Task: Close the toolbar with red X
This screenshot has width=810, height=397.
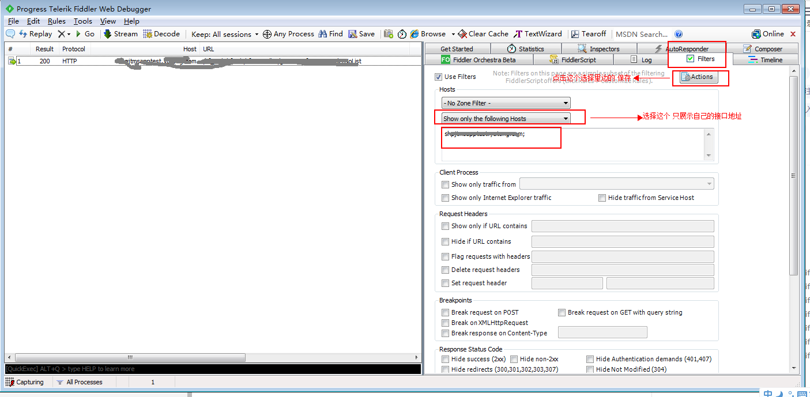Action: (x=793, y=34)
